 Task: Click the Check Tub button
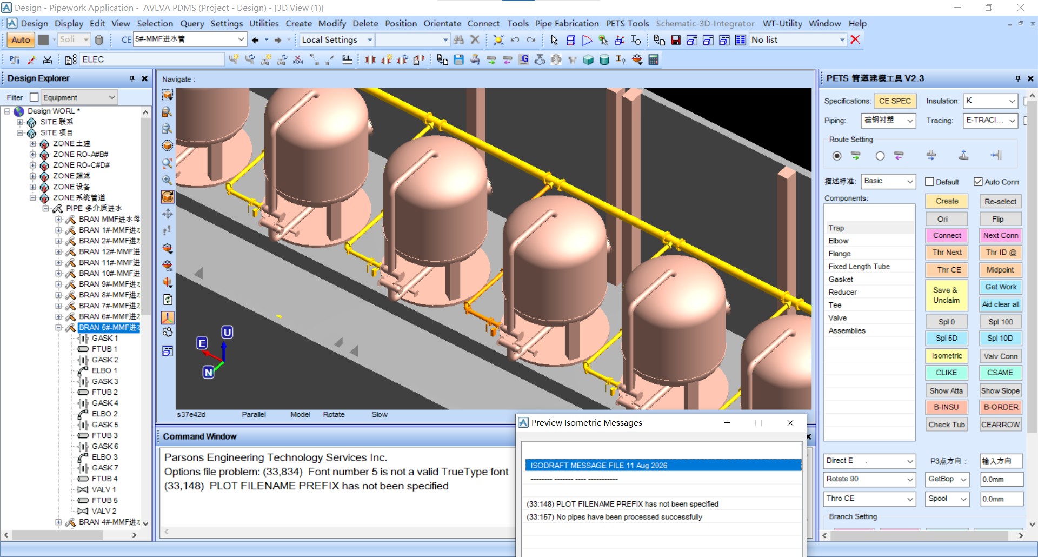[947, 425]
